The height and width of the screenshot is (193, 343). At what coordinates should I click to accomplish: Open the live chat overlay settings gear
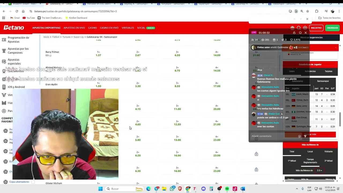tap(300, 33)
